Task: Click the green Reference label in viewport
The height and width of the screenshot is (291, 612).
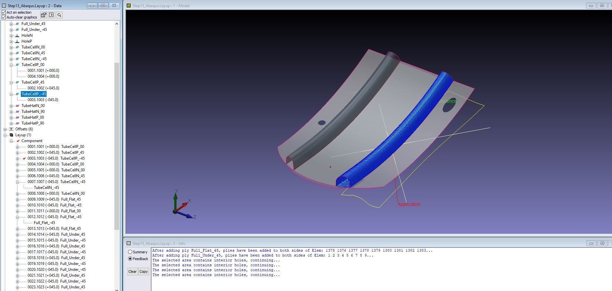Action: (x=448, y=101)
